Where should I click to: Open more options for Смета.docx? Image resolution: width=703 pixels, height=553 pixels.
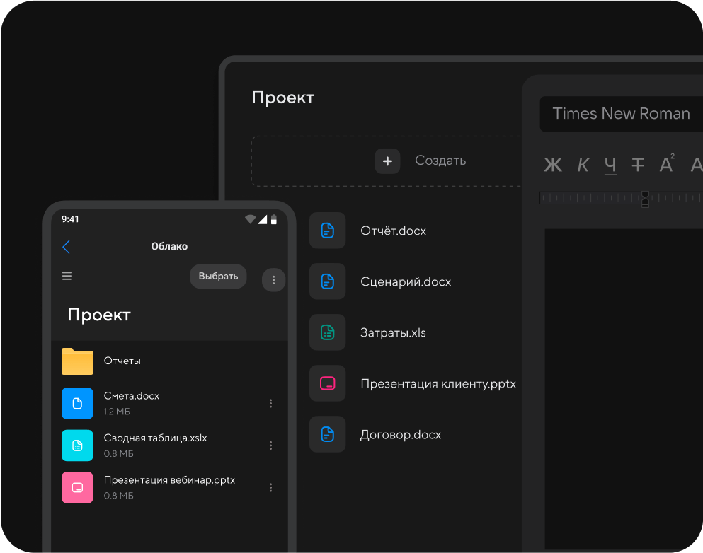click(x=270, y=404)
